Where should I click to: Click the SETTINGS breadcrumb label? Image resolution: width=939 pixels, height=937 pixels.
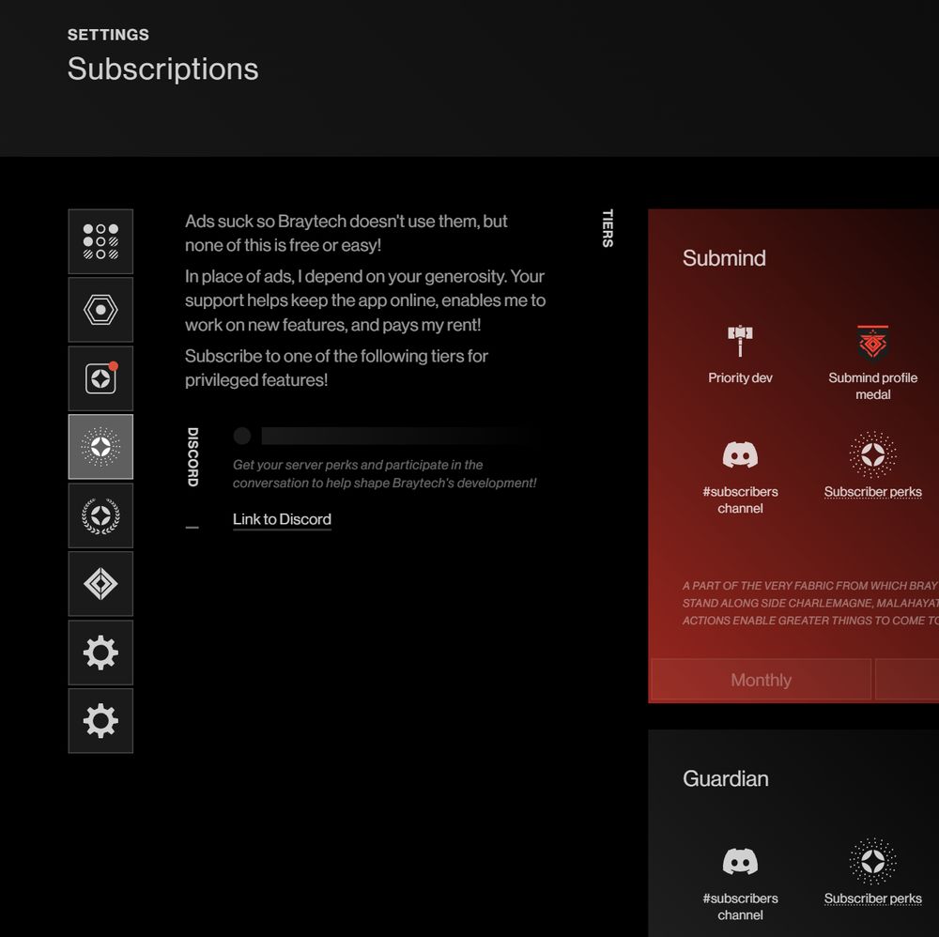point(108,35)
